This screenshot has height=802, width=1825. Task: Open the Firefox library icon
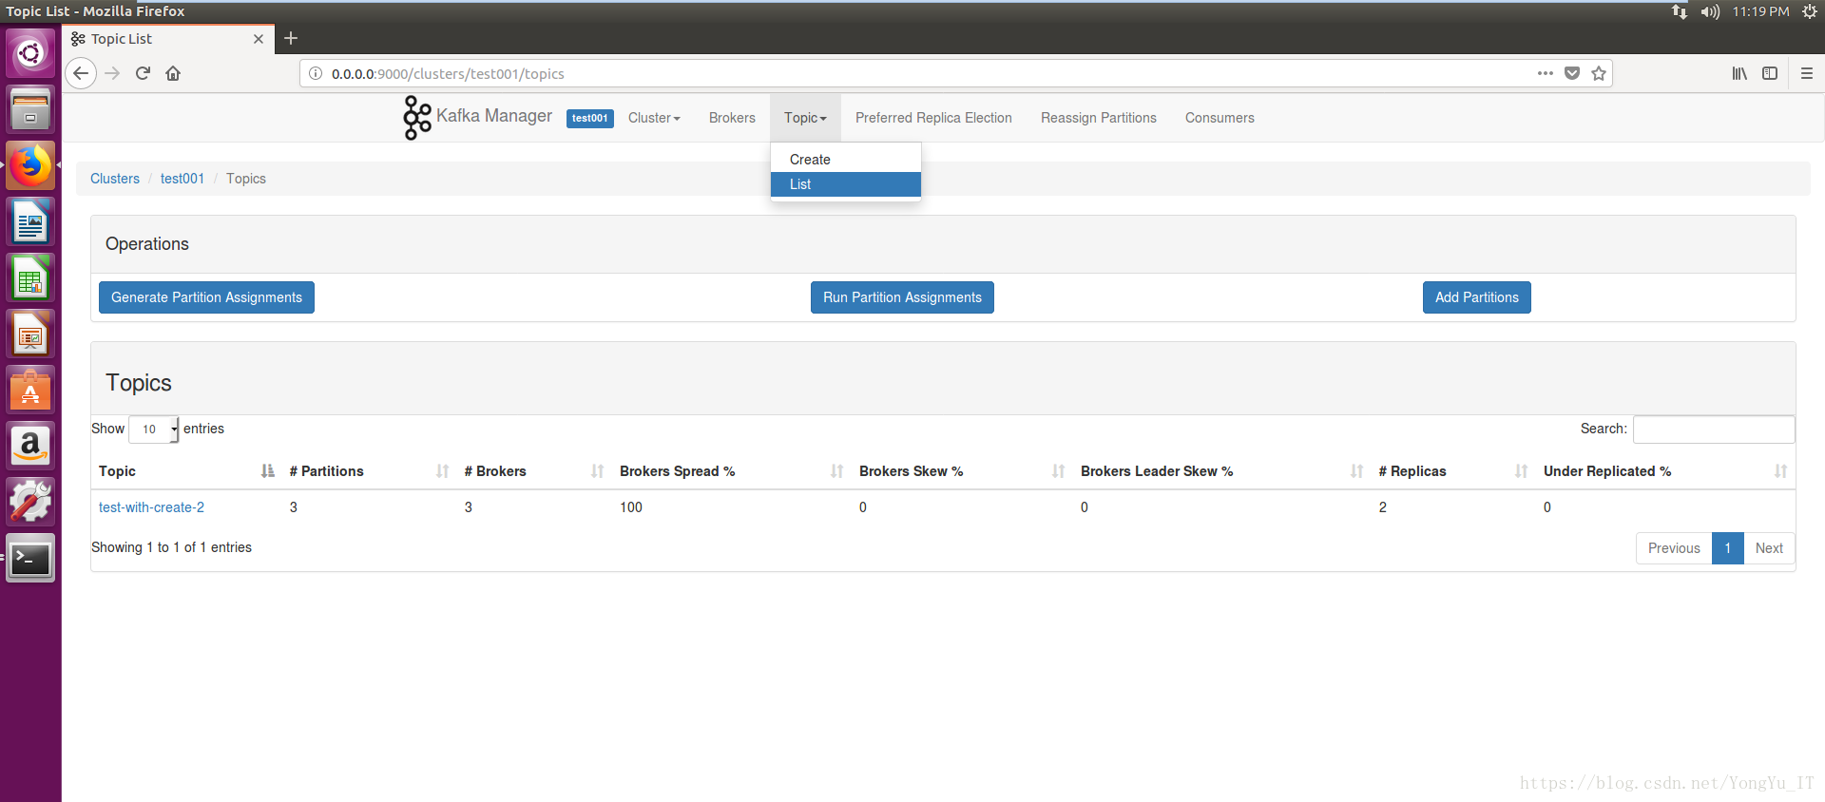coord(1739,73)
